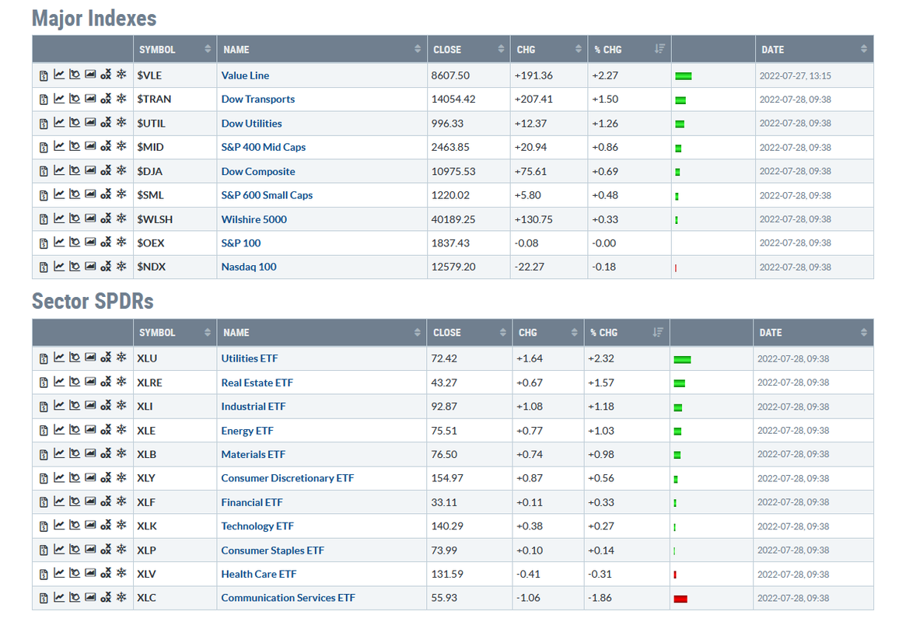
Task: Open Symbol Summary icon for $DJA
Action: [44, 172]
